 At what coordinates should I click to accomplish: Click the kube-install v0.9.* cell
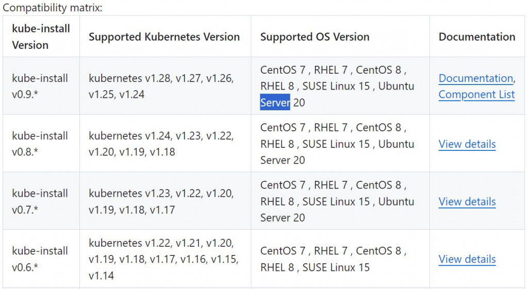point(40,86)
